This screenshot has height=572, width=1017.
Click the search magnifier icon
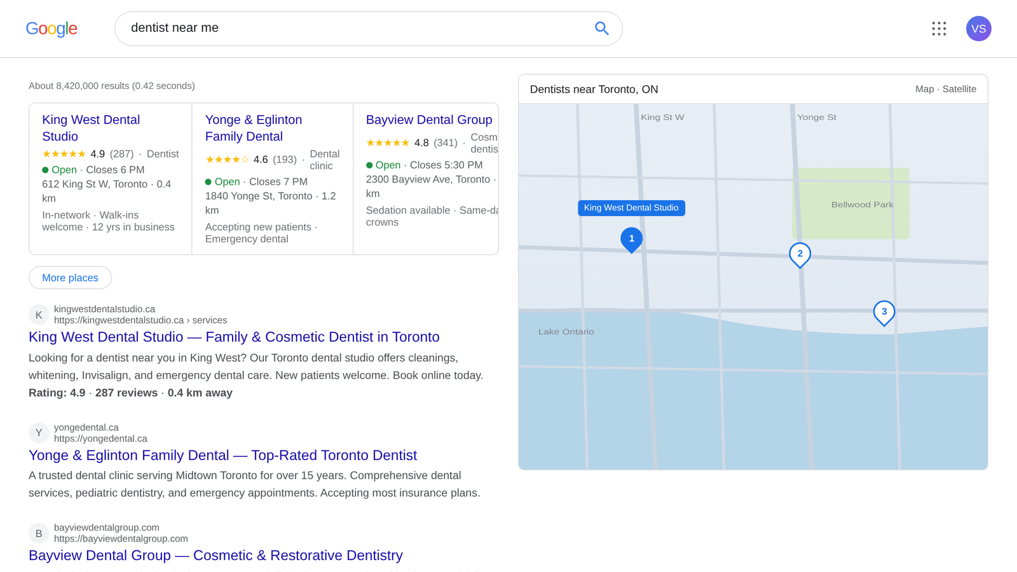(601, 28)
